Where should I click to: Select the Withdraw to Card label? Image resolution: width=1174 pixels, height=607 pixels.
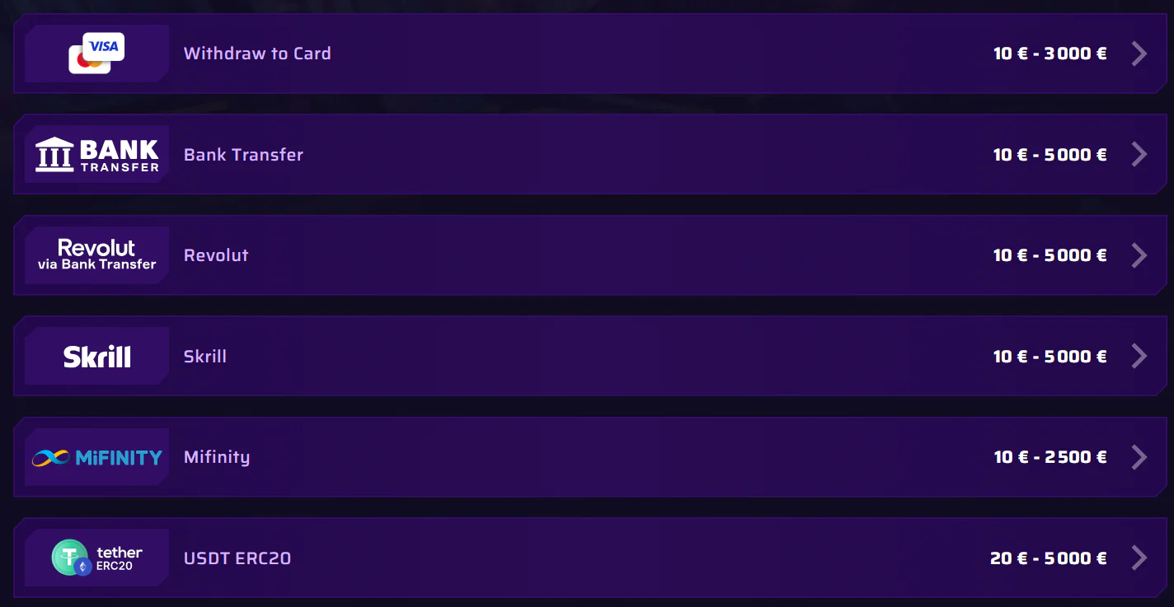tap(257, 54)
